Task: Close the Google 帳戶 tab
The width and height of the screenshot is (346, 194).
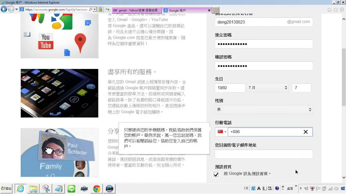Action: tap(209, 10)
